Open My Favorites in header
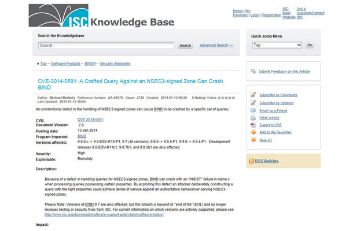353x231 pixels. tap(241, 13)
